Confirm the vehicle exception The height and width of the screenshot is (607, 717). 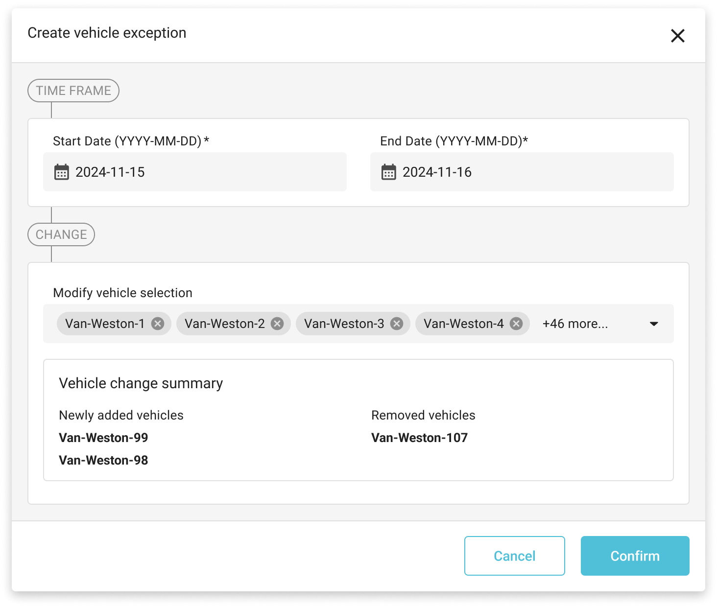tap(635, 556)
